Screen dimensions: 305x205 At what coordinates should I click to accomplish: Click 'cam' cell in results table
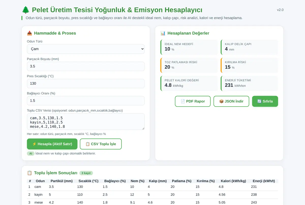pos(38,187)
